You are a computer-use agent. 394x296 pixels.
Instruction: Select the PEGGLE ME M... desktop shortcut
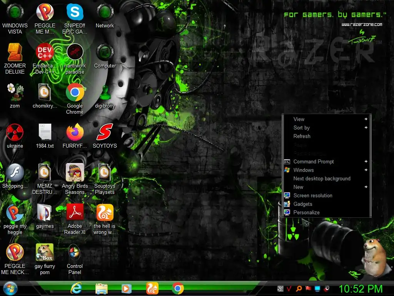click(x=45, y=19)
